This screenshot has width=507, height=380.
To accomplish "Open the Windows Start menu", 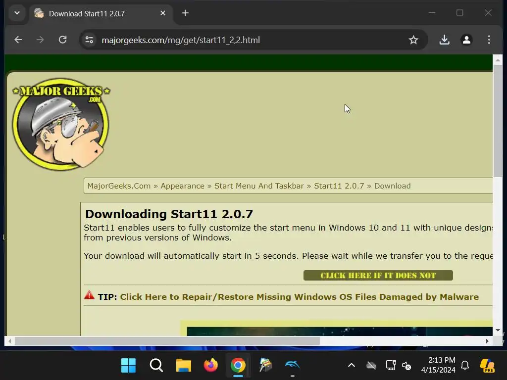I will (x=128, y=366).
